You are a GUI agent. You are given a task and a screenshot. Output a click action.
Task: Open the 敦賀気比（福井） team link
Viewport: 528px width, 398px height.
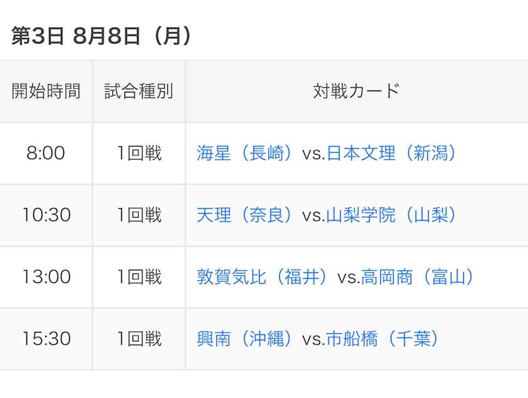coord(262,277)
